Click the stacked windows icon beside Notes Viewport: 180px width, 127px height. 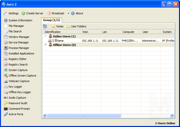click(45, 26)
